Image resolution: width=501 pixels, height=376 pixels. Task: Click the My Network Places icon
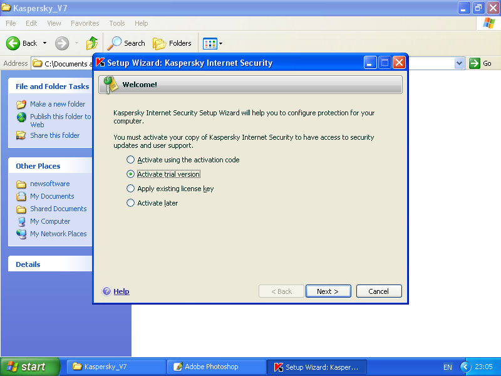coord(21,234)
